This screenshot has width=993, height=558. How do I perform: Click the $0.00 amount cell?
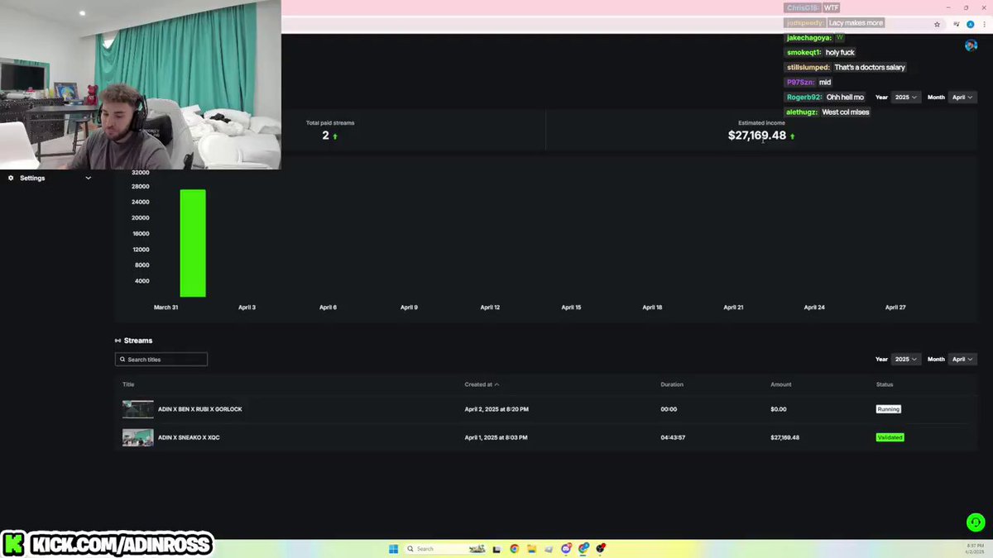tap(779, 409)
